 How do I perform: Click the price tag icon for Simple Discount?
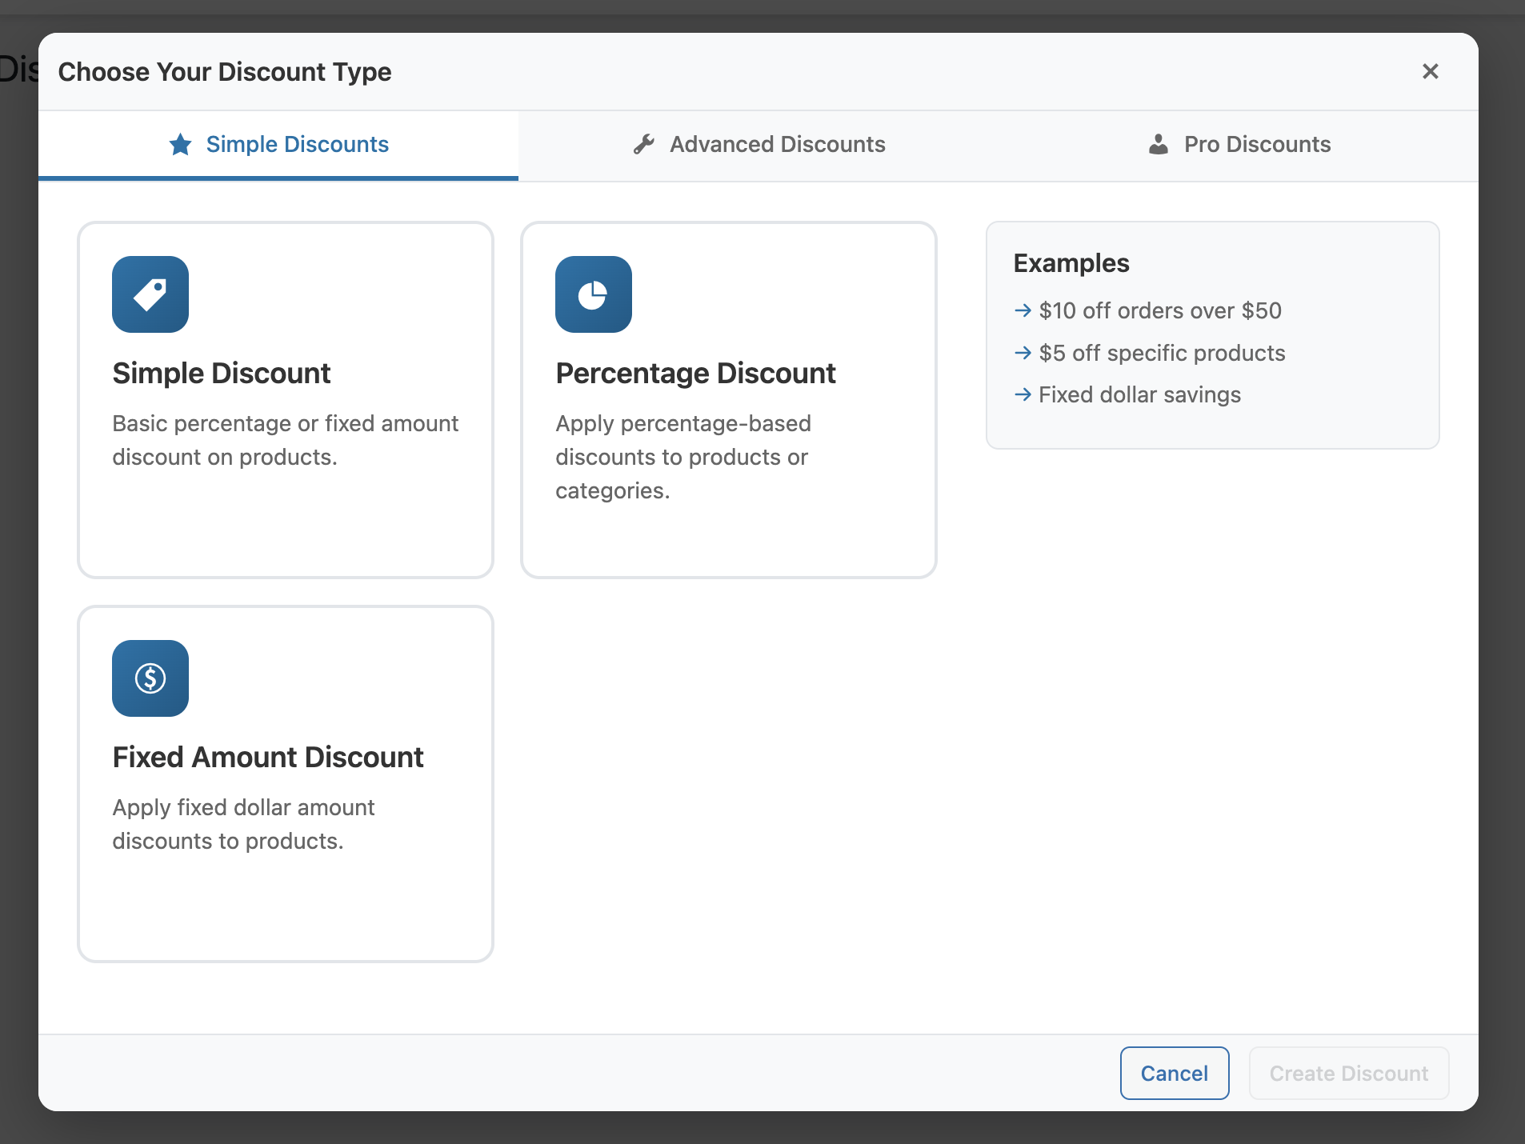[x=150, y=294]
